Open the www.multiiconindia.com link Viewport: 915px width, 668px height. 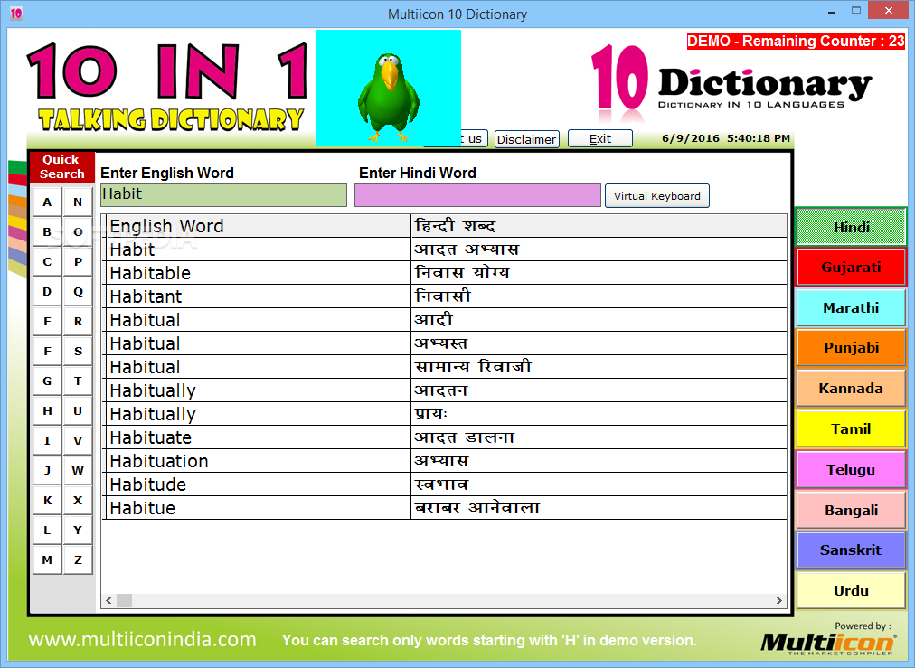(x=142, y=640)
